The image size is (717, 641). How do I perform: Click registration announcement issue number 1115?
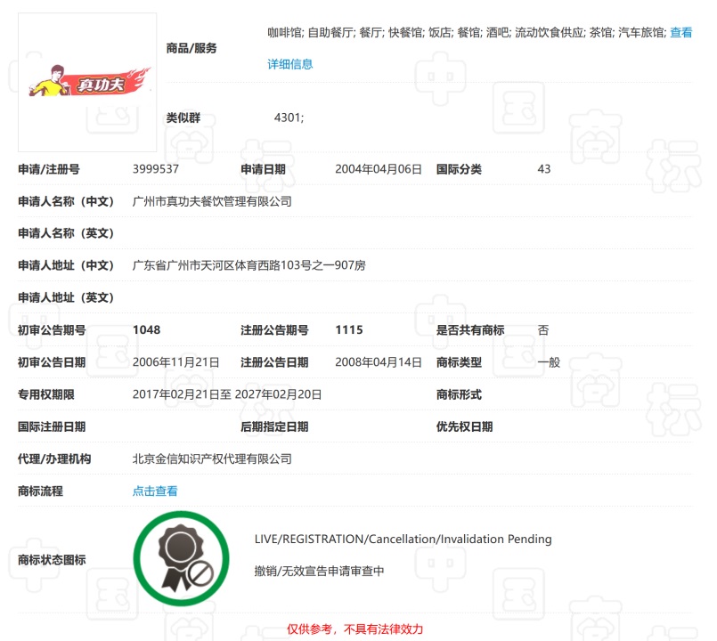coord(349,330)
